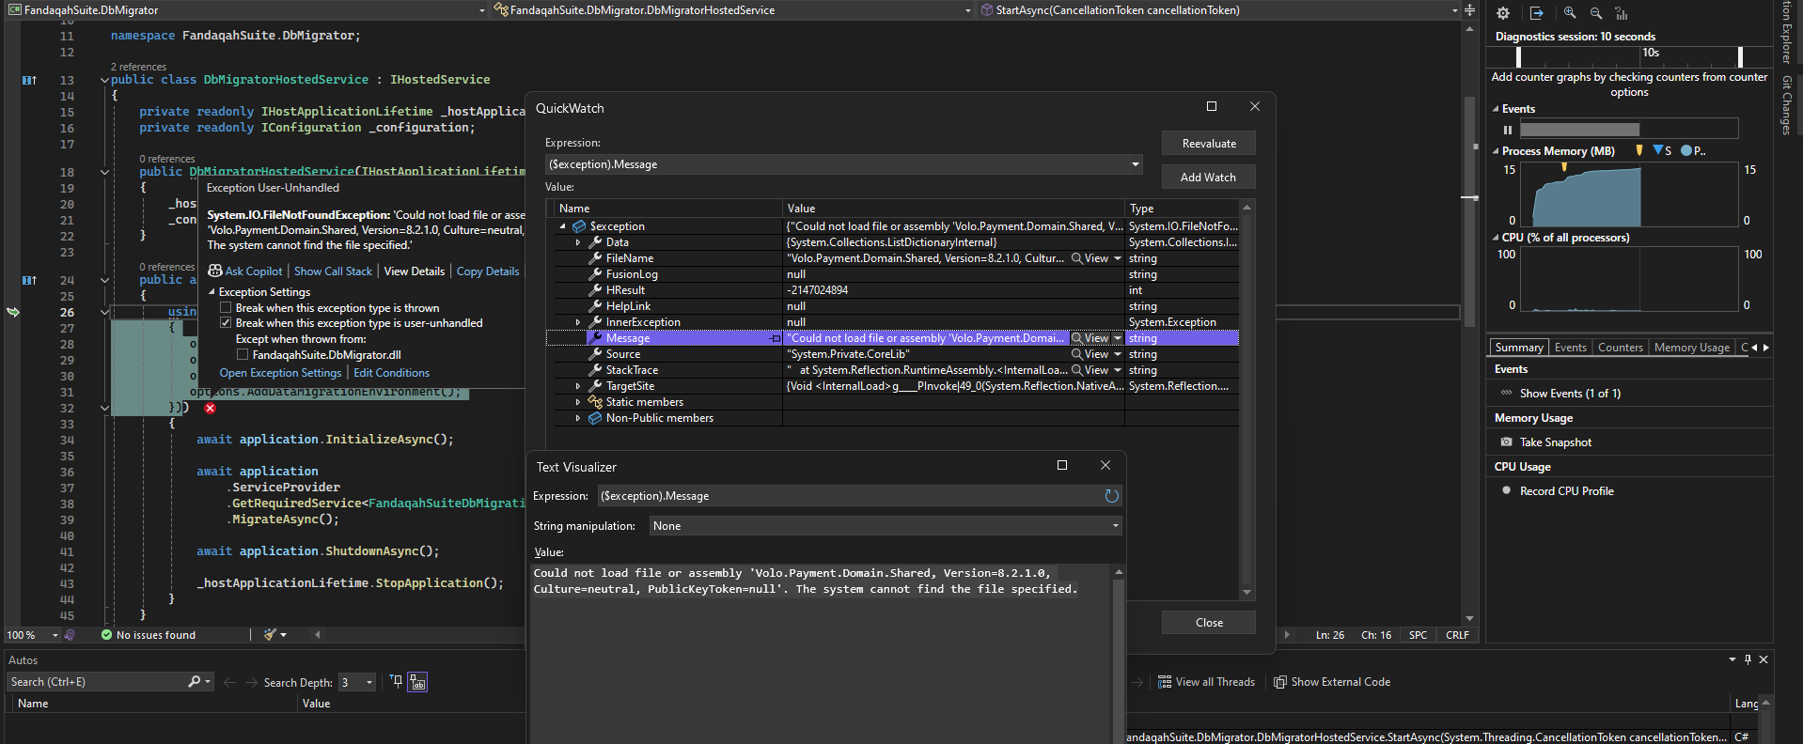This screenshot has width=1803, height=744.
Task: Click the refresh icon in Text Visualizer
Action: point(1111,496)
